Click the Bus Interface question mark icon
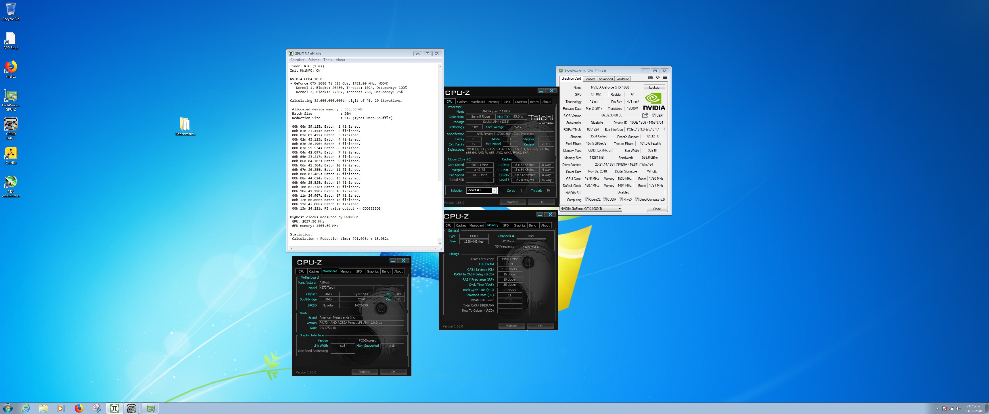The width and height of the screenshot is (989, 414). (x=664, y=129)
